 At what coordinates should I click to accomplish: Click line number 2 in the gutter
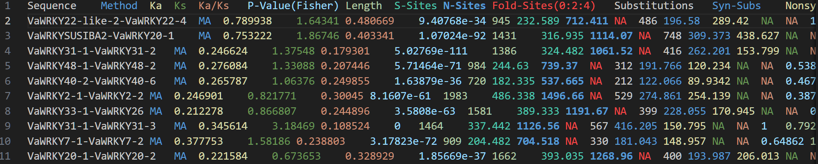(8, 21)
